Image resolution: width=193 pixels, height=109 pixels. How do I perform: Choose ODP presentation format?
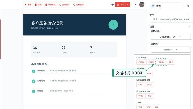150,96
